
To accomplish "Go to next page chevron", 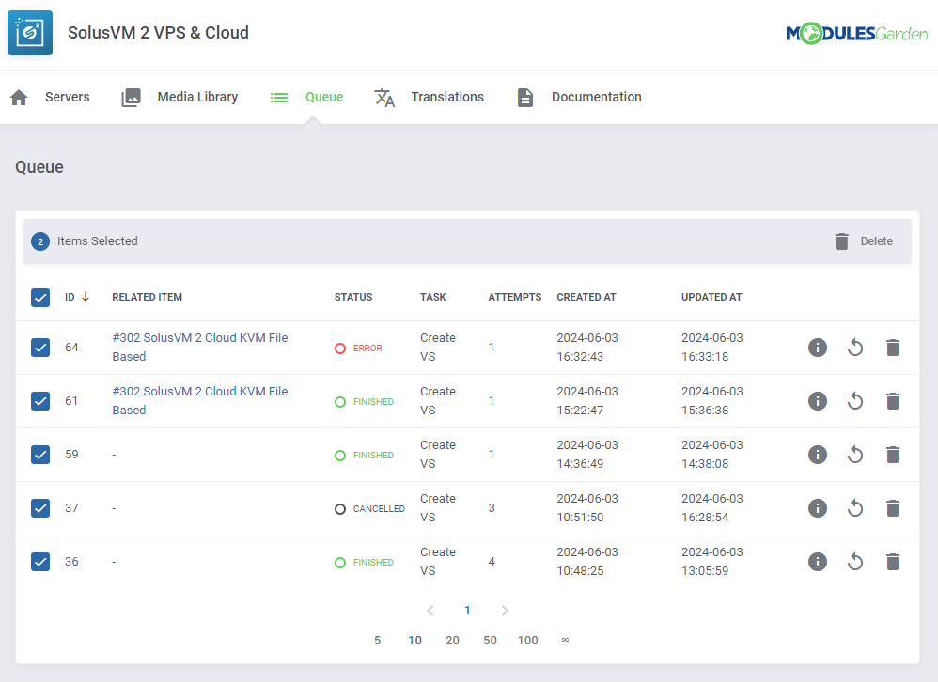I will [505, 611].
